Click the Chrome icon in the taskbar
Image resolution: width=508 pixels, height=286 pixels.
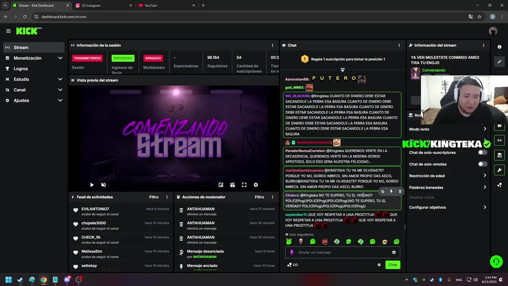44,280
